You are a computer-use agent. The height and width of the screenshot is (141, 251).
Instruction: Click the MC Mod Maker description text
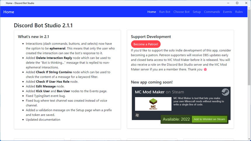(199, 101)
